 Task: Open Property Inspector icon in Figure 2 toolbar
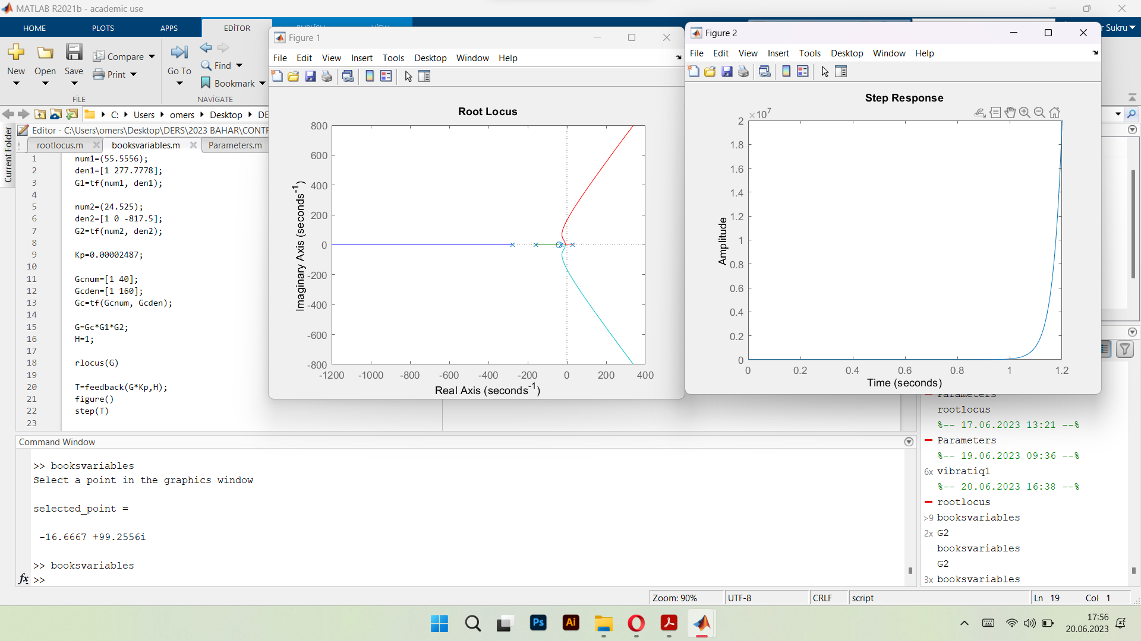841,71
